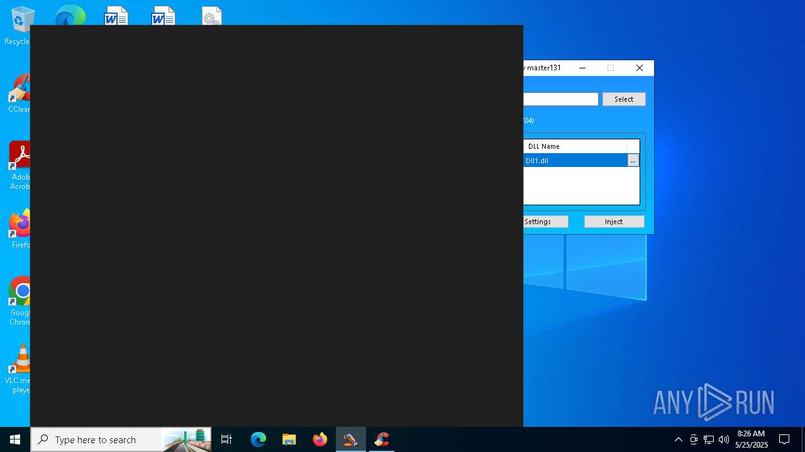The width and height of the screenshot is (805, 452).
Task: Select Dll1.dll row in DLL list
Action: 575,161
